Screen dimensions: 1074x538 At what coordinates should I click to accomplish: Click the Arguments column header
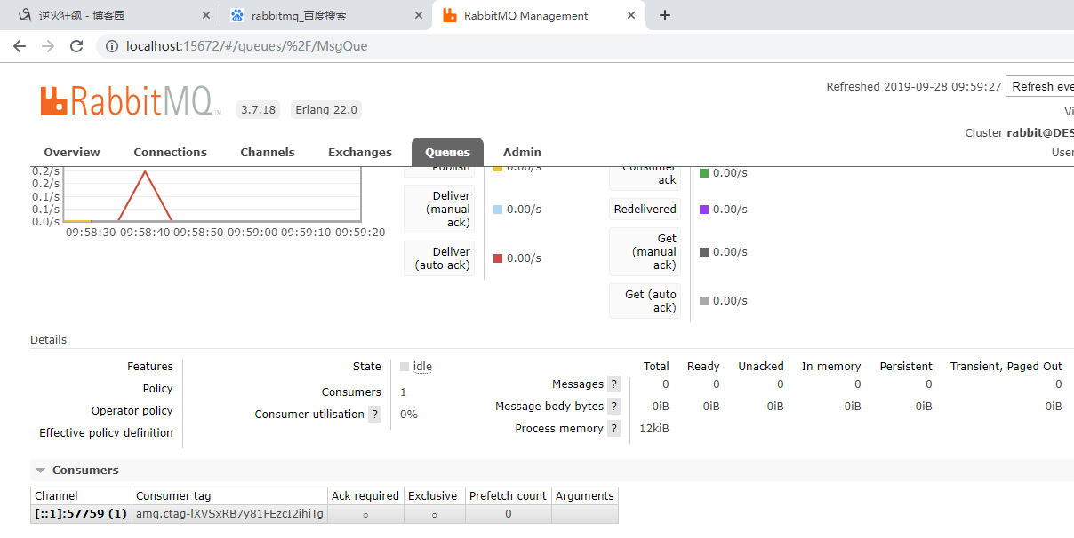pyautogui.click(x=585, y=496)
